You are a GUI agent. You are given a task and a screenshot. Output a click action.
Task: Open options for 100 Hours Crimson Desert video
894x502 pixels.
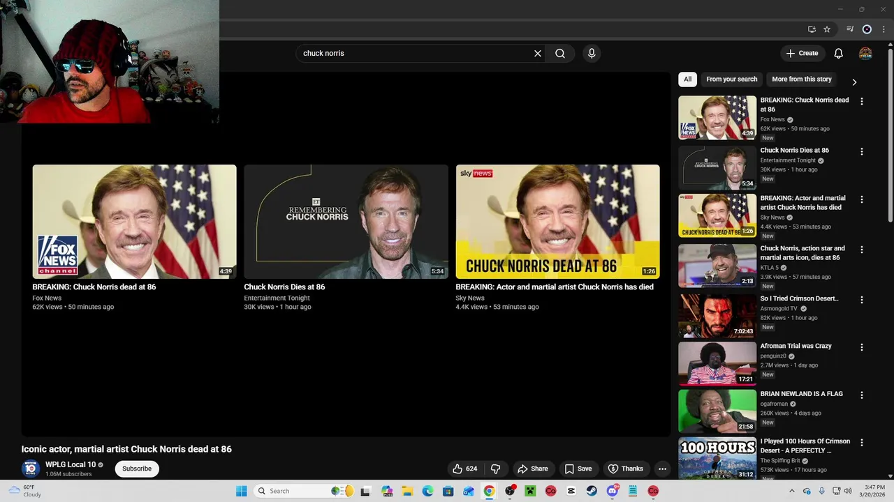pos(862,443)
